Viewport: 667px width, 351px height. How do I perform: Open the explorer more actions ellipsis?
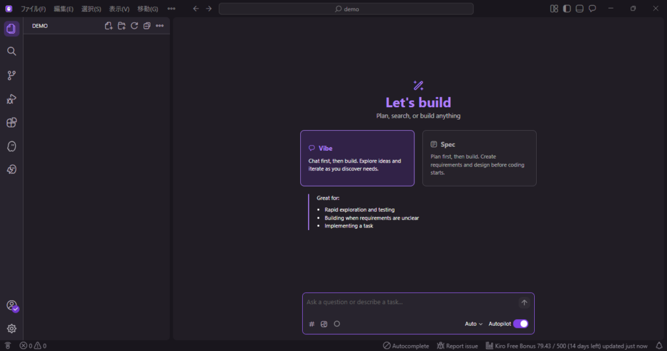pos(160,26)
